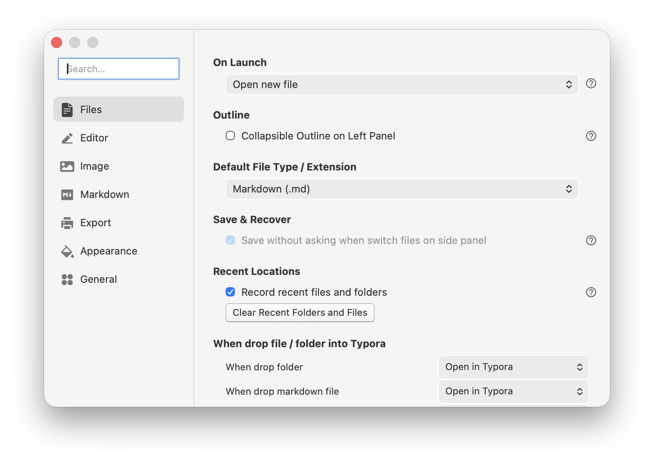Select the Markdown icon in sidebar
The height and width of the screenshot is (465, 654).
[x=67, y=194]
